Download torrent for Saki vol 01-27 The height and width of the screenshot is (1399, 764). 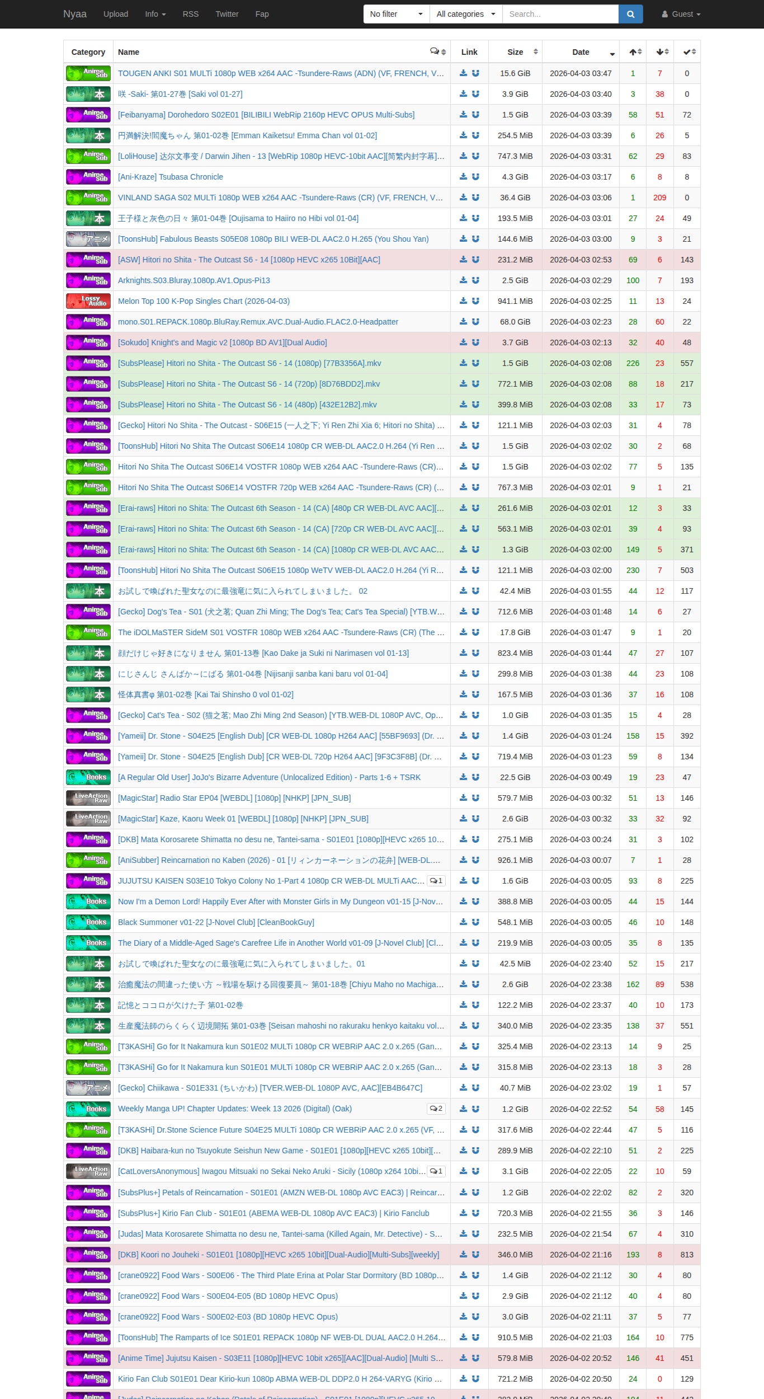pyautogui.click(x=463, y=94)
